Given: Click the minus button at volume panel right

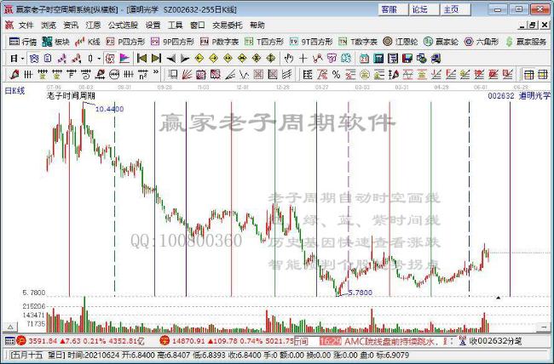Looking at the screenshot, I should click(x=544, y=327).
